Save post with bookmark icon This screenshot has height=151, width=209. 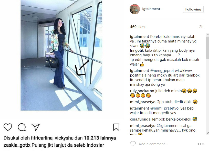[x=116, y=127]
